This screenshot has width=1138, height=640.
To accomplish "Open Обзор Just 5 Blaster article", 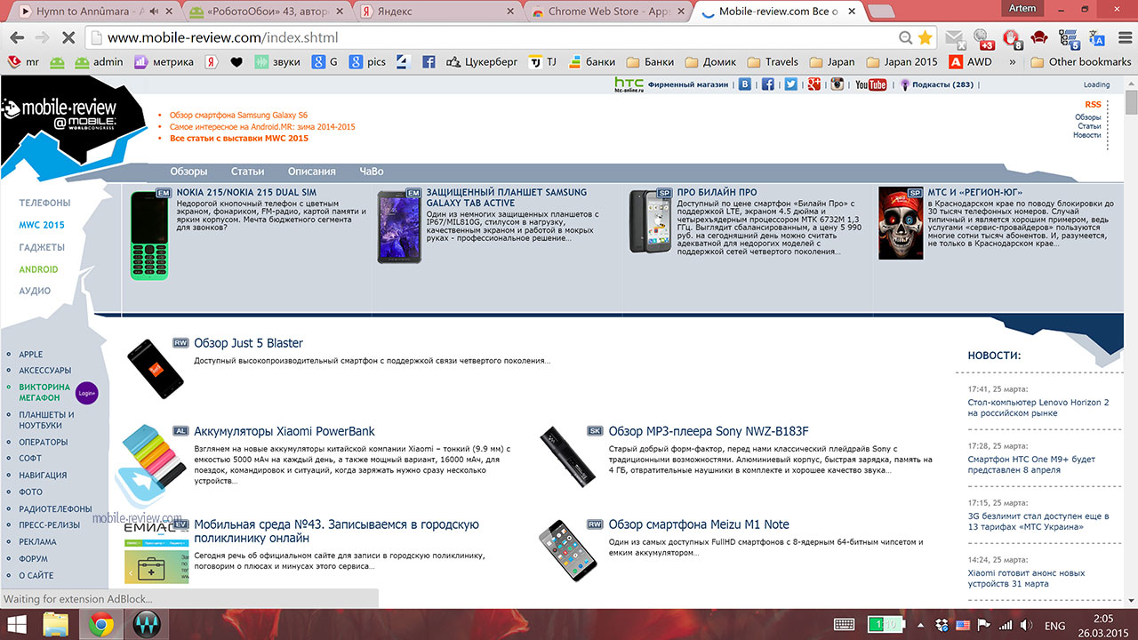I will [x=248, y=343].
